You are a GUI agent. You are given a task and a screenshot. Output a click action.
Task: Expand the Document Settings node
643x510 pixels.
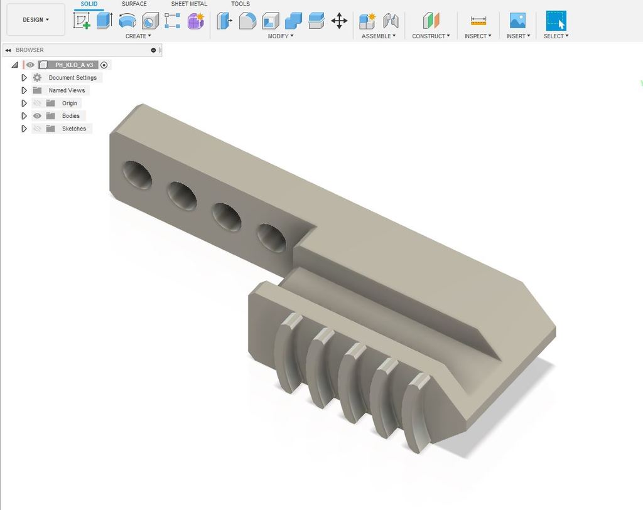coord(24,78)
